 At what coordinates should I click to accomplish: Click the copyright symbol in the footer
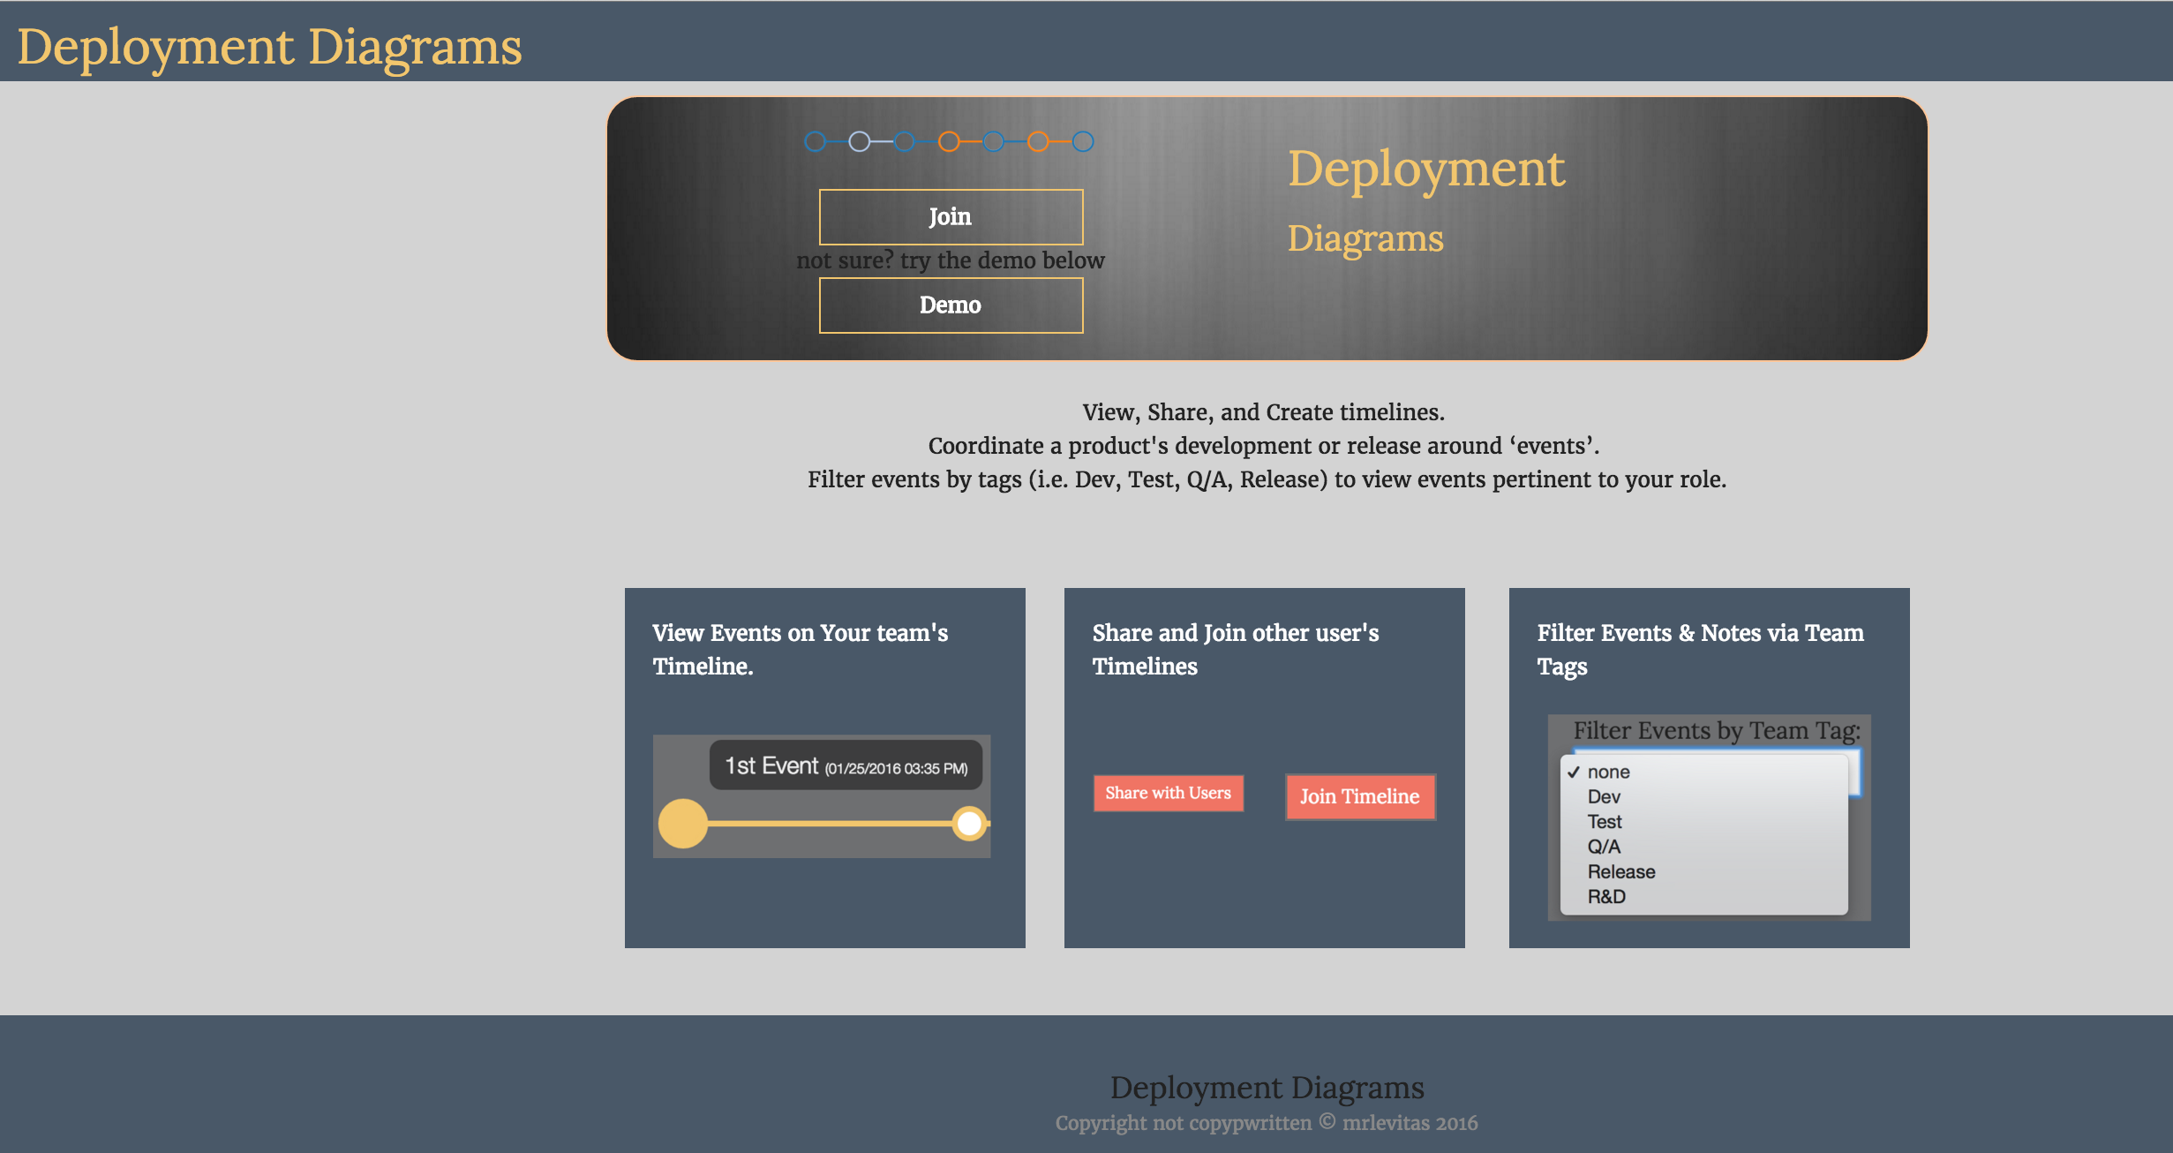pos(1327,1122)
